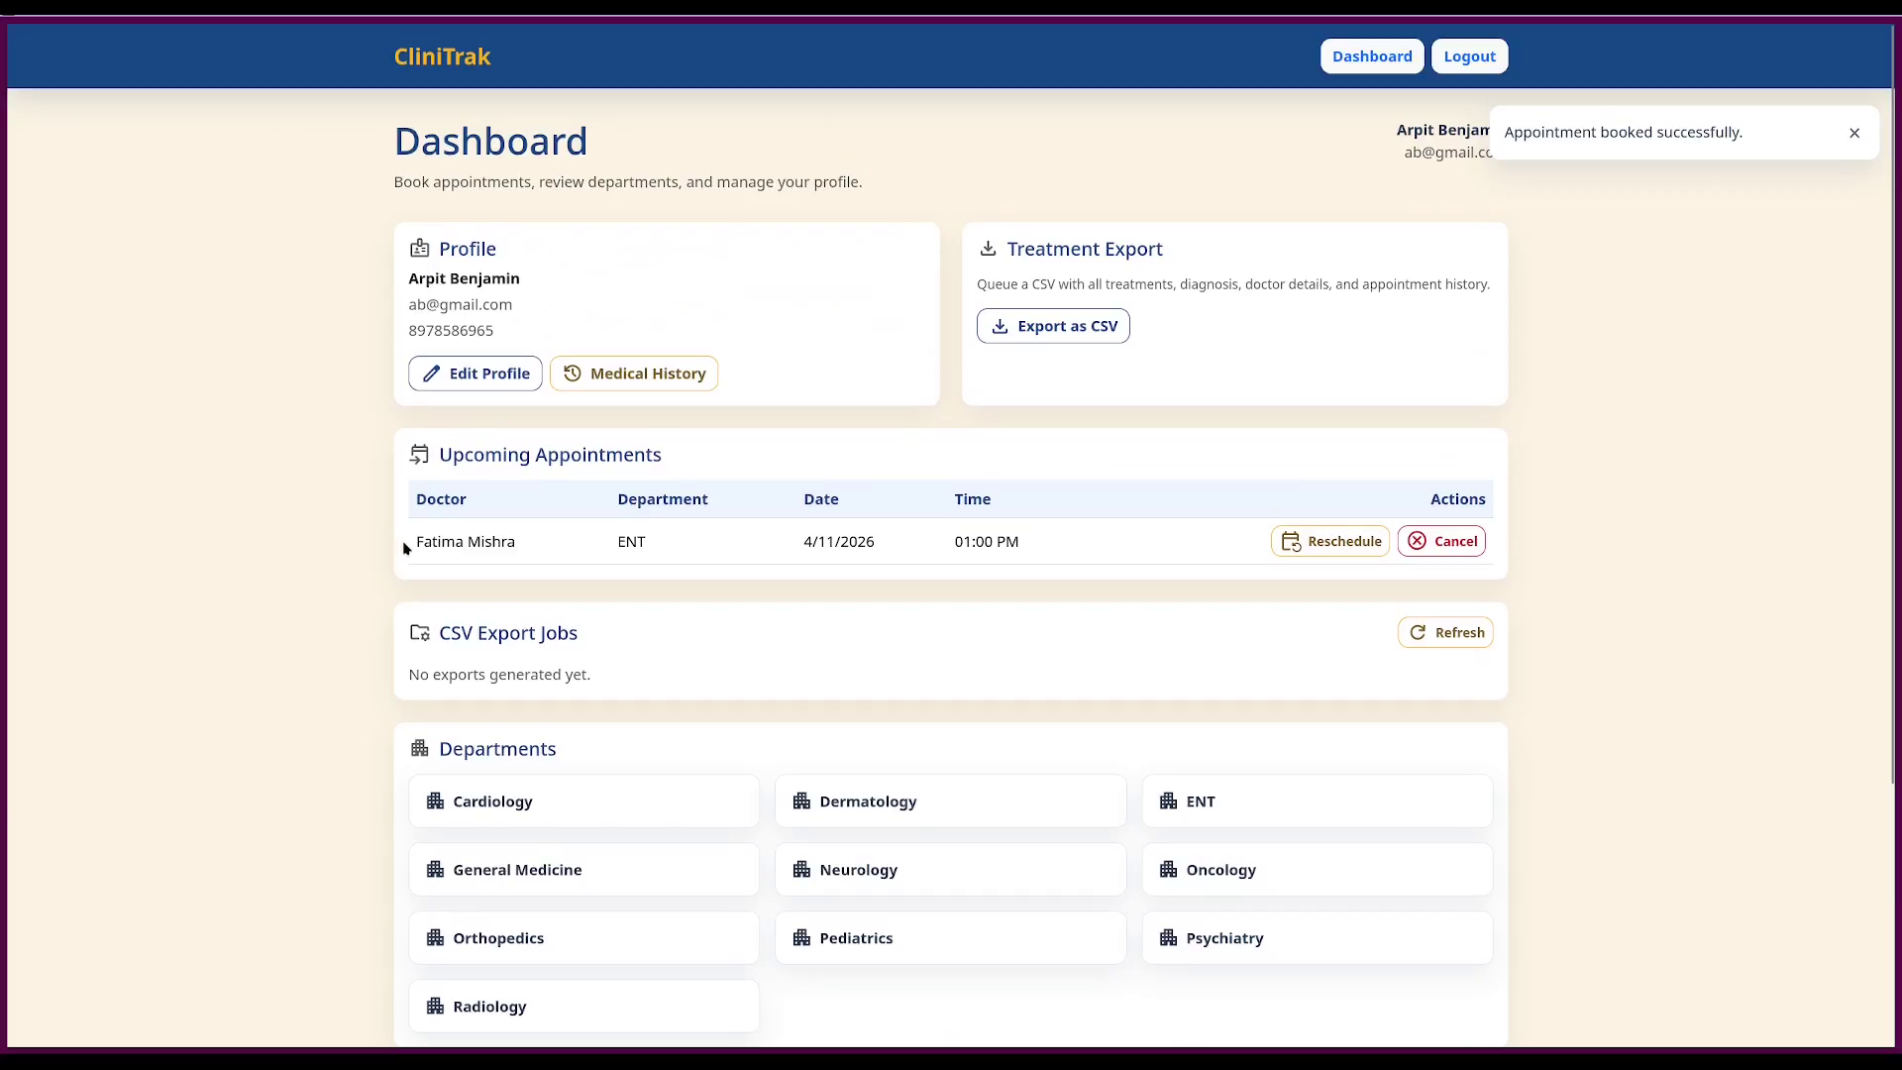
Task: Click the Psychiatry building icon
Action: pyautogui.click(x=1168, y=938)
